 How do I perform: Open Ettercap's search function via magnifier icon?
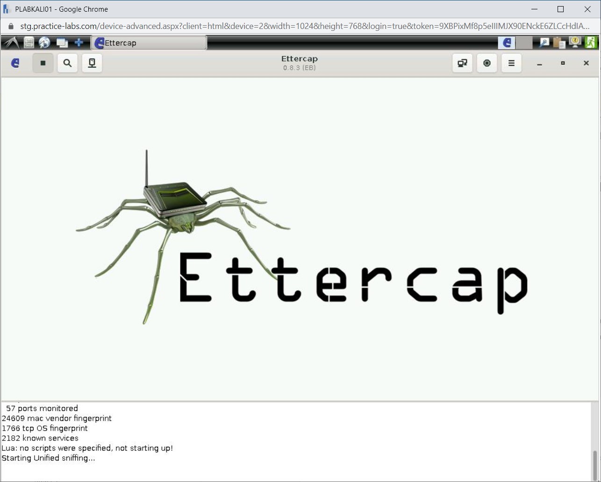coord(67,63)
